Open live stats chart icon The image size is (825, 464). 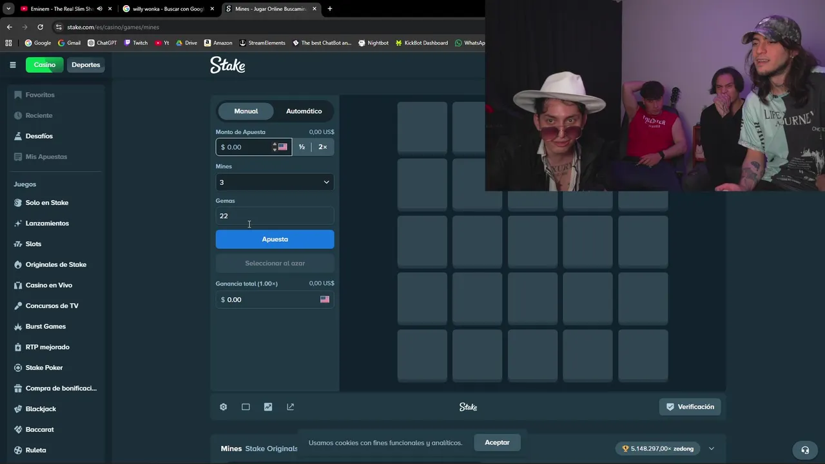coord(268,407)
